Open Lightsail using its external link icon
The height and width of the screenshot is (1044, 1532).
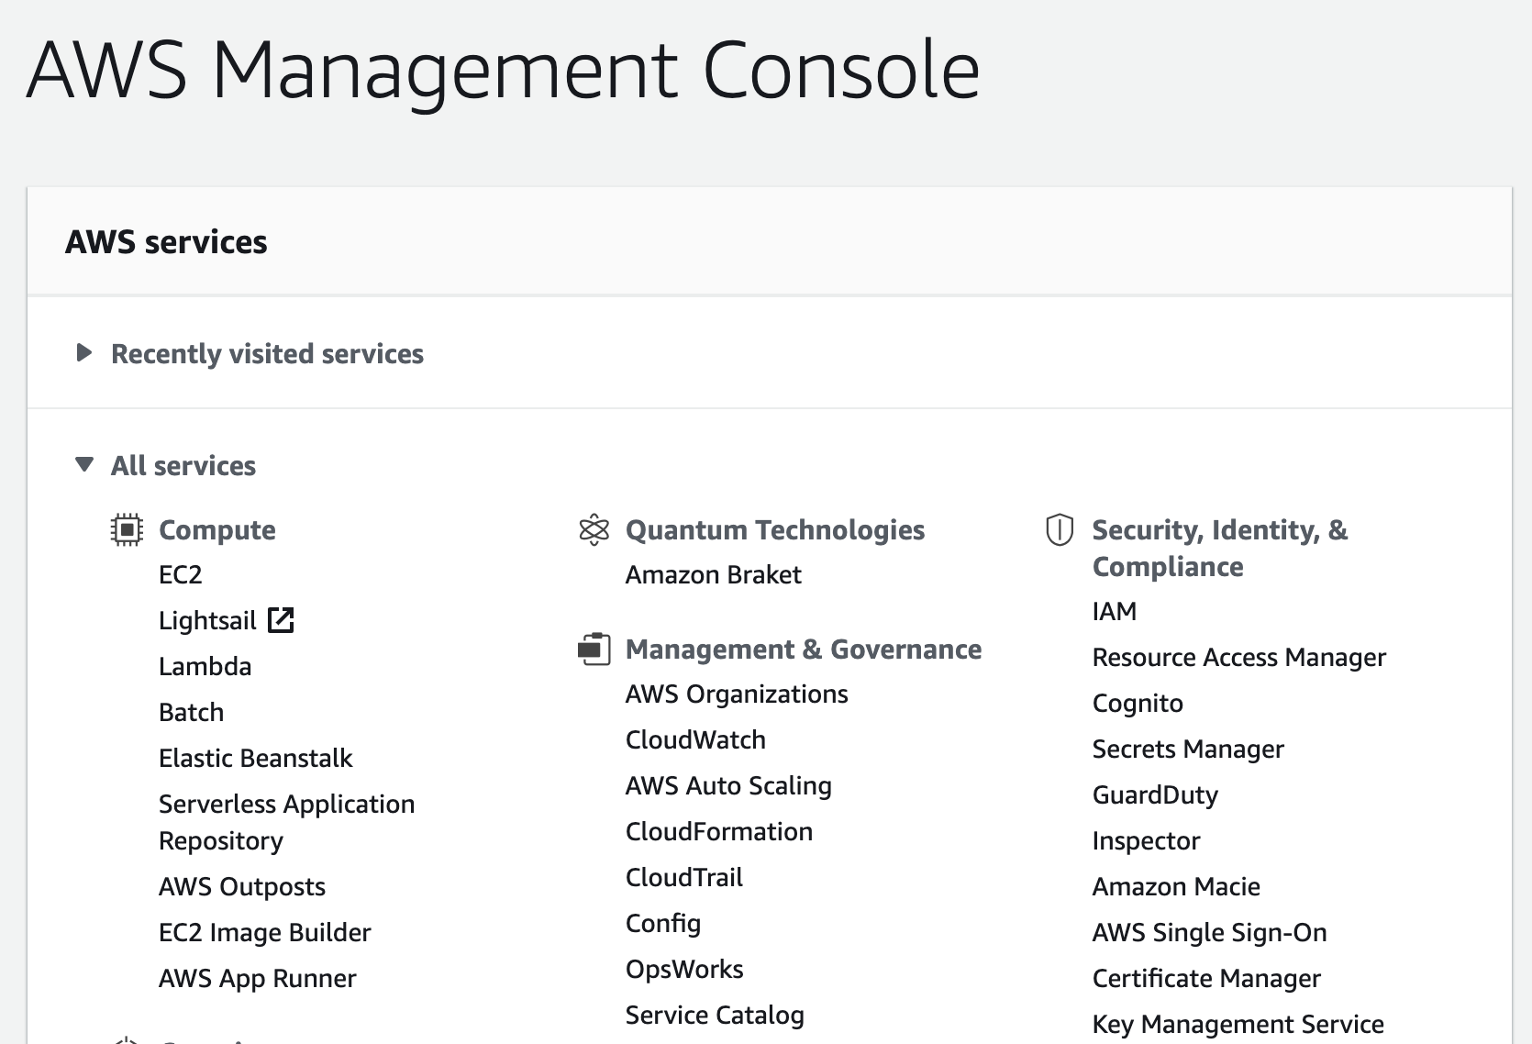pos(282,619)
